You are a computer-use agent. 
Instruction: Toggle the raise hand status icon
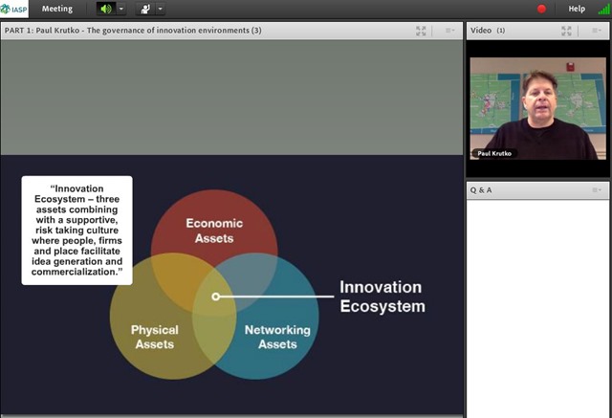click(145, 9)
